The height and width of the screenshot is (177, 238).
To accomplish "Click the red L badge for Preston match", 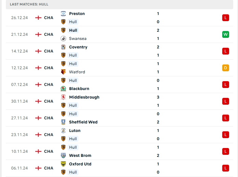I will click(225, 18).
